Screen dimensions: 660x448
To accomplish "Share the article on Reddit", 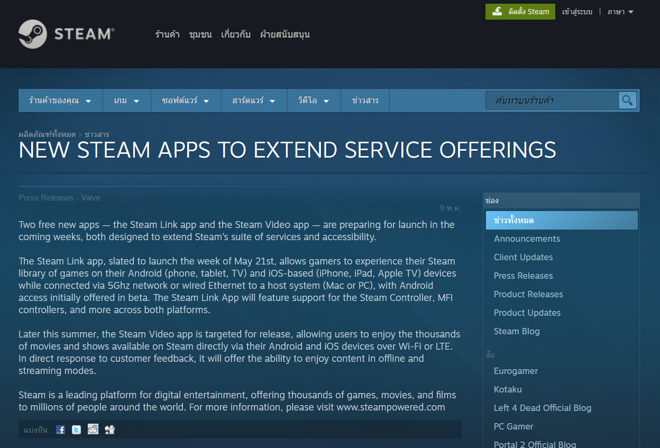I will 93,429.
